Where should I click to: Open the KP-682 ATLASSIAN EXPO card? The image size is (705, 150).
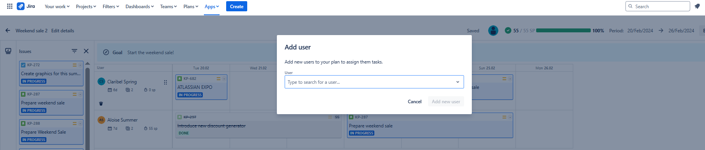(x=201, y=87)
